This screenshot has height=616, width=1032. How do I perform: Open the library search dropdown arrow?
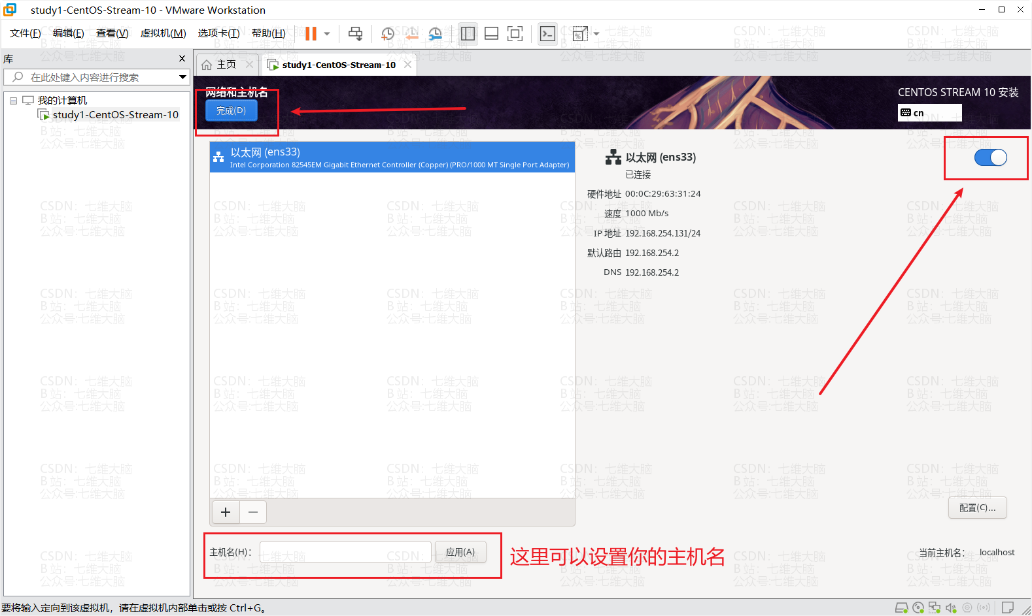click(182, 77)
